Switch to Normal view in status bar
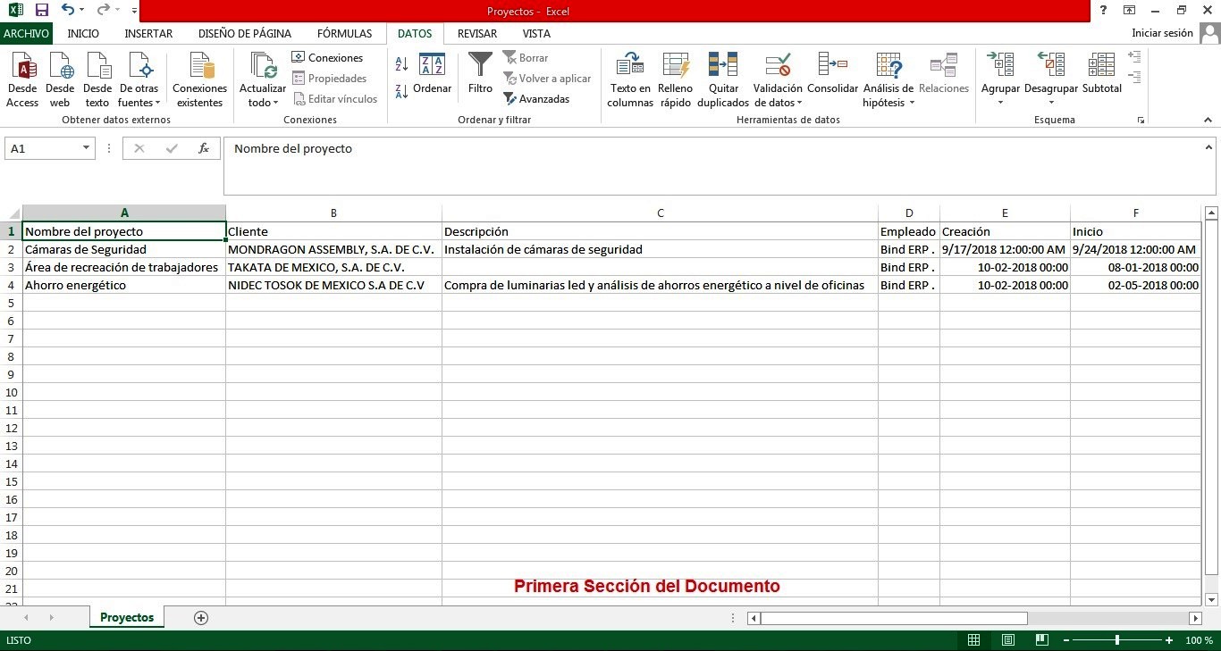The height and width of the screenshot is (651, 1221). click(x=974, y=640)
